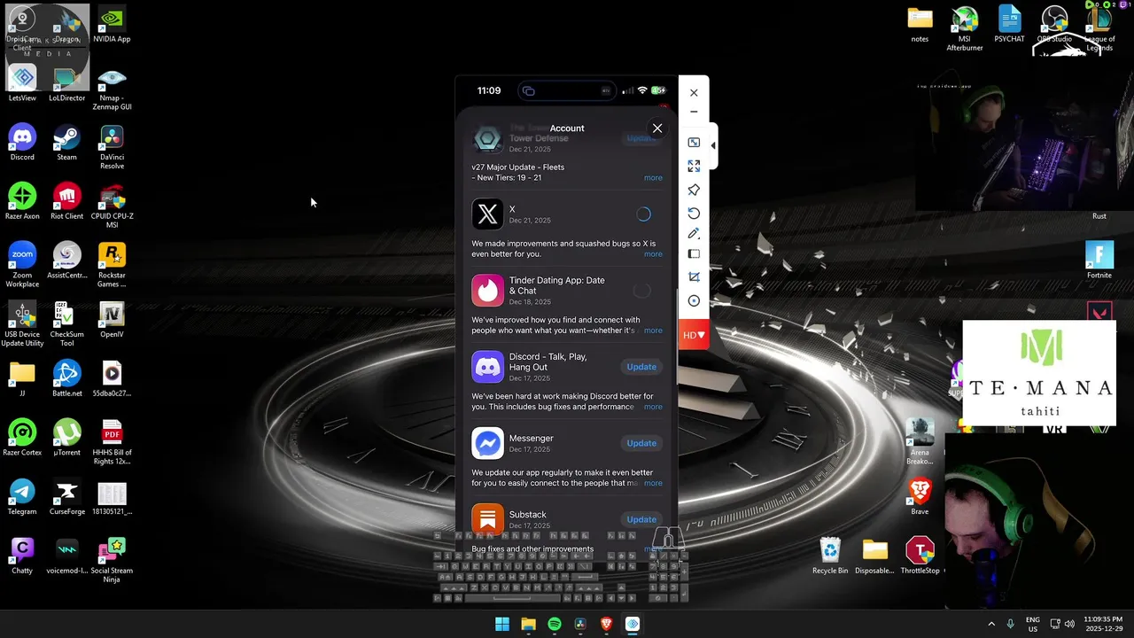
Task: Tap the Substack app icon in list
Action: pyautogui.click(x=487, y=519)
